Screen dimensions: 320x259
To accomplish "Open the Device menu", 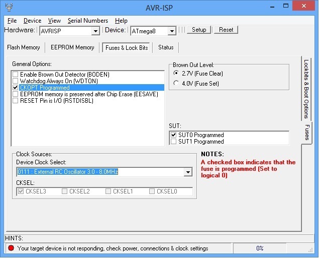I will coord(33,21).
